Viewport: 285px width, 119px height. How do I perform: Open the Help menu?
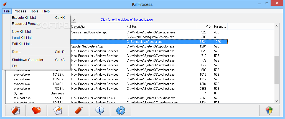46,11
